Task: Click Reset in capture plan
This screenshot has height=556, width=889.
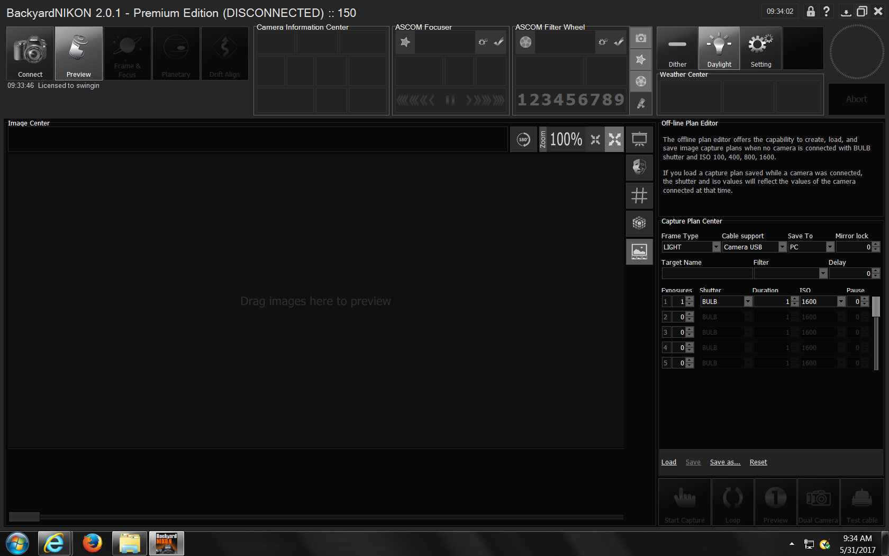Action: pyautogui.click(x=758, y=462)
